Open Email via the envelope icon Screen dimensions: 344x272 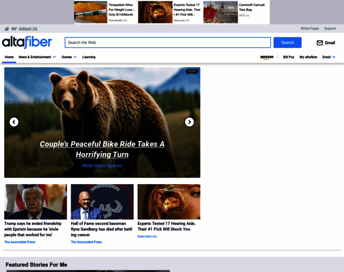point(320,43)
